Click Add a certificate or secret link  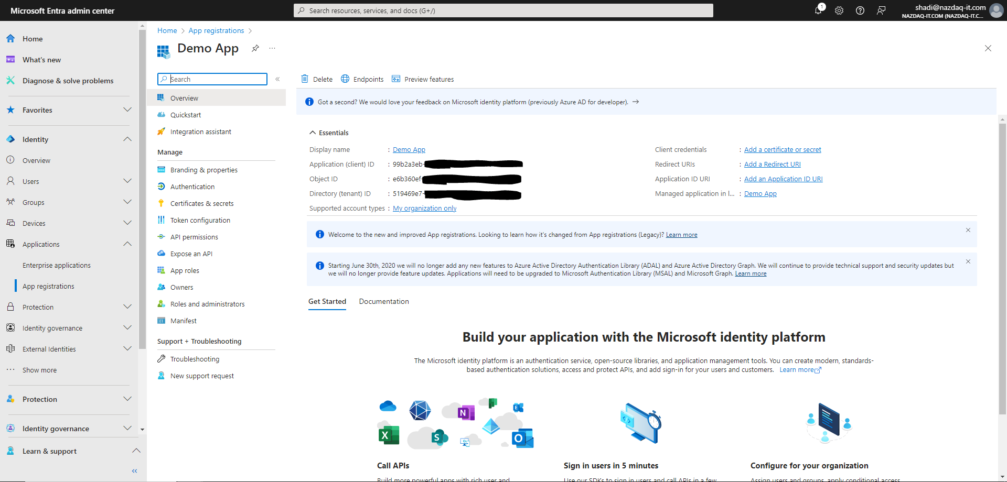tap(783, 150)
